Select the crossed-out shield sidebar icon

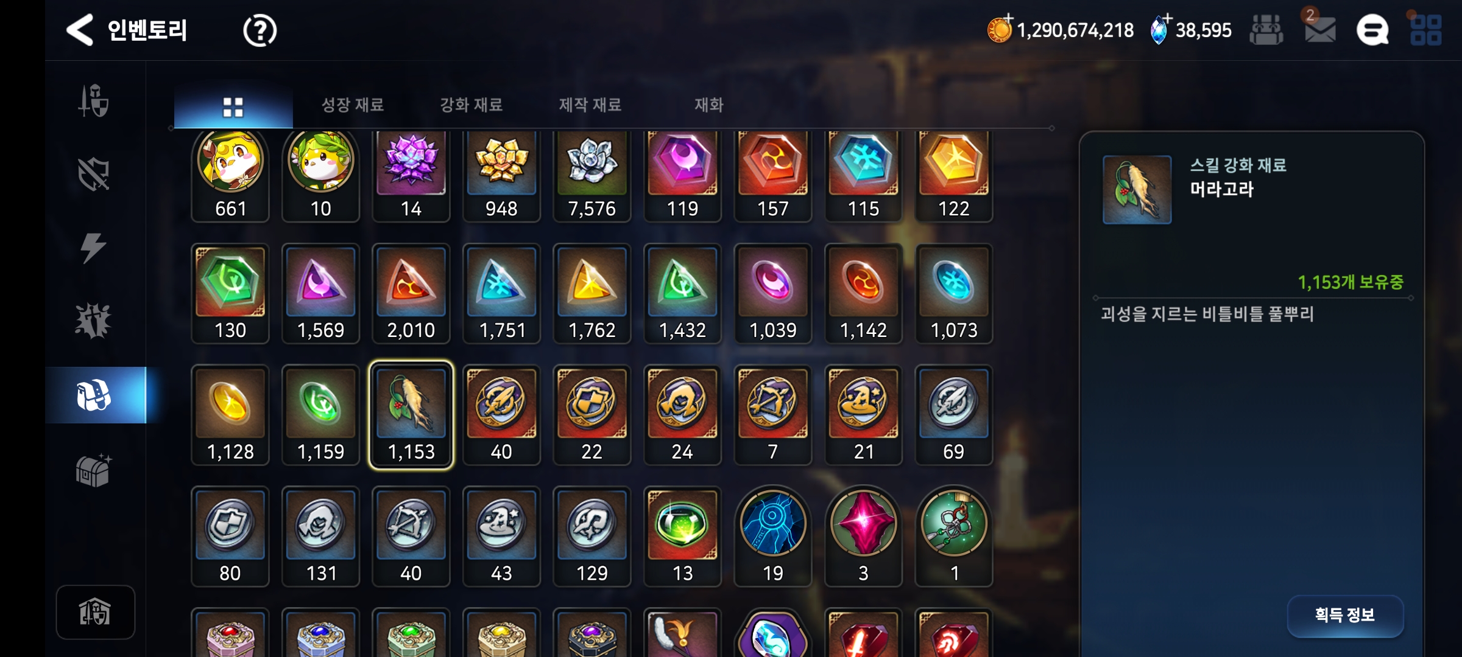click(x=94, y=174)
